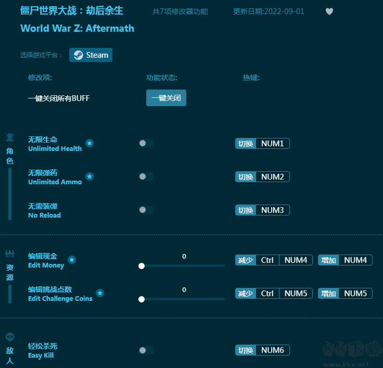
Task: Enable the Easy Kill toggle
Action: click(x=146, y=350)
